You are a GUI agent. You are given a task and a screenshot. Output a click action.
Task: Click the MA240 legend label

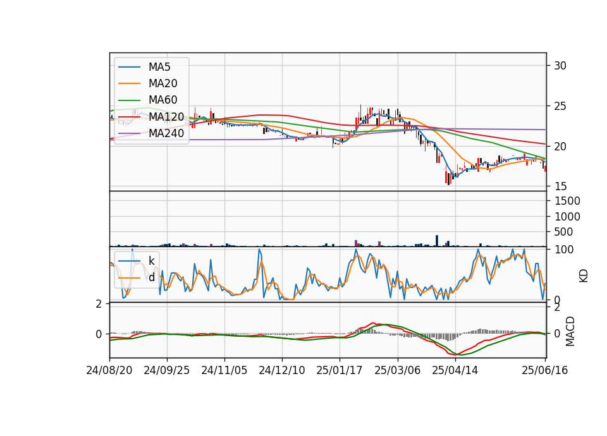[x=166, y=133]
